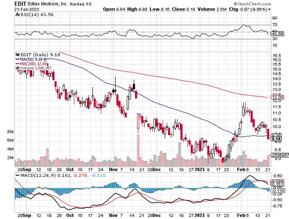Click the -0.75 label on MACD axis

pos(277,206)
